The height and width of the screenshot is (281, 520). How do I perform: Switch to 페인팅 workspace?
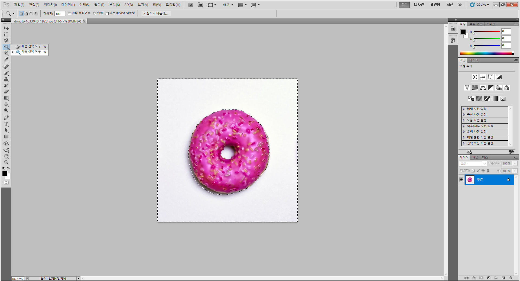(435, 5)
